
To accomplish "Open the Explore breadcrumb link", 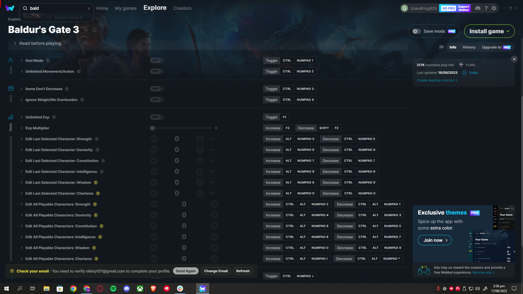I will coord(14,19).
